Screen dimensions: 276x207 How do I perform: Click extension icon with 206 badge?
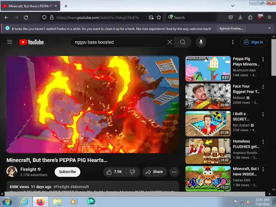click(x=260, y=17)
